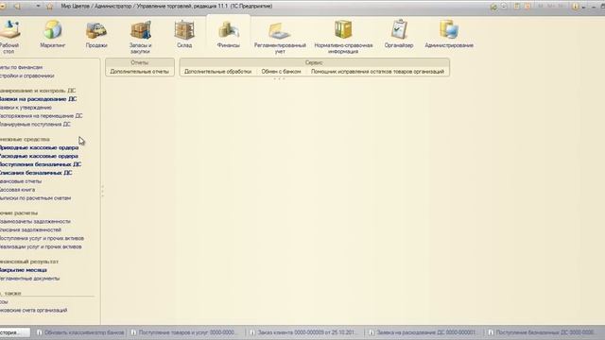The image size is (605, 340).
Task: Open the Продажи section
Action: pos(96,34)
